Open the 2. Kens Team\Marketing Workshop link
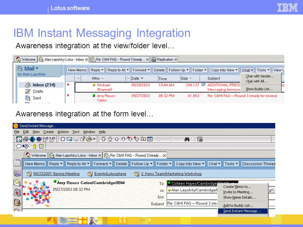Screen dimensions: 303x227 (171, 174)
